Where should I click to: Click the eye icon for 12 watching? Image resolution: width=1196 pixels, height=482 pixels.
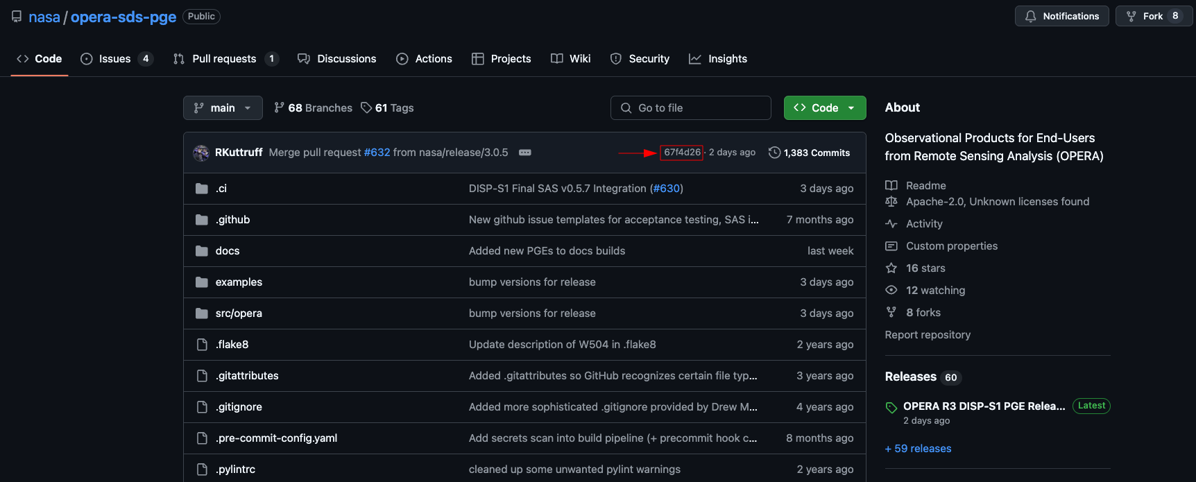click(891, 291)
